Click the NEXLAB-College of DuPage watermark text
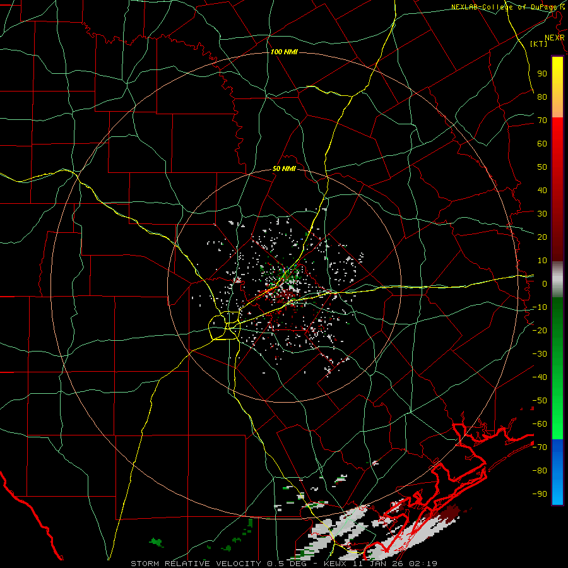Screen dimensions: 568x568 click(507, 7)
